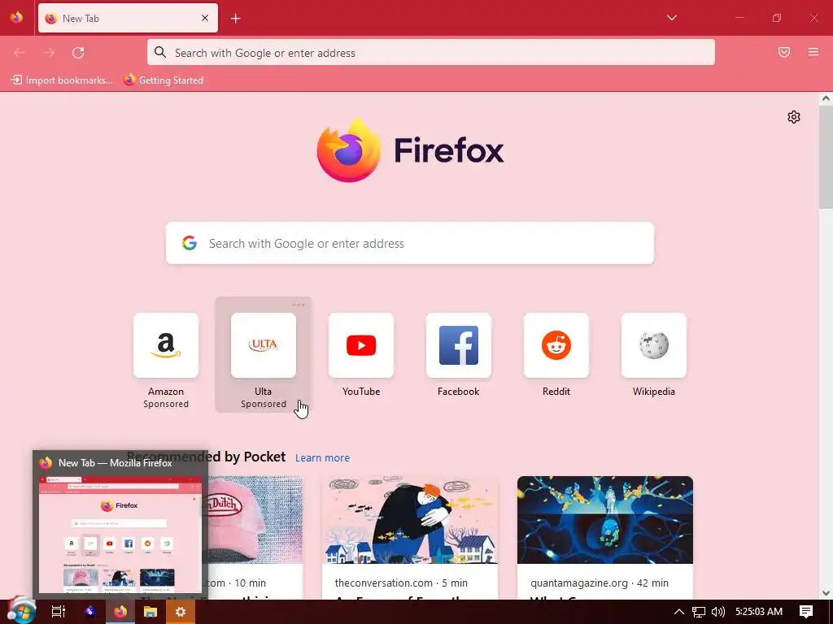Go back with the back arrow
The height and width of the screenshot is (624, 833).
coord(20,53)
